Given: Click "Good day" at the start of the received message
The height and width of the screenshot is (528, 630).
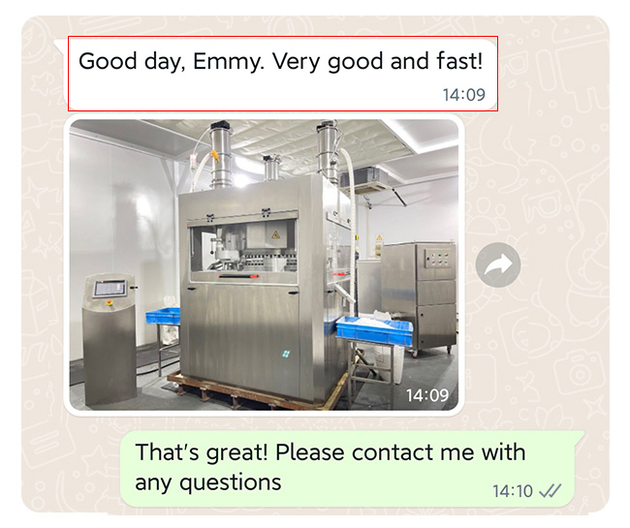Looking at the screenshot, I should coord(131,62).
